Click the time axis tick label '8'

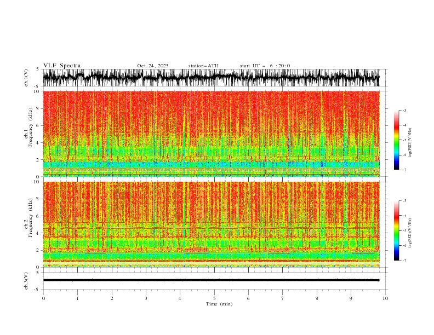pos(317,298)
